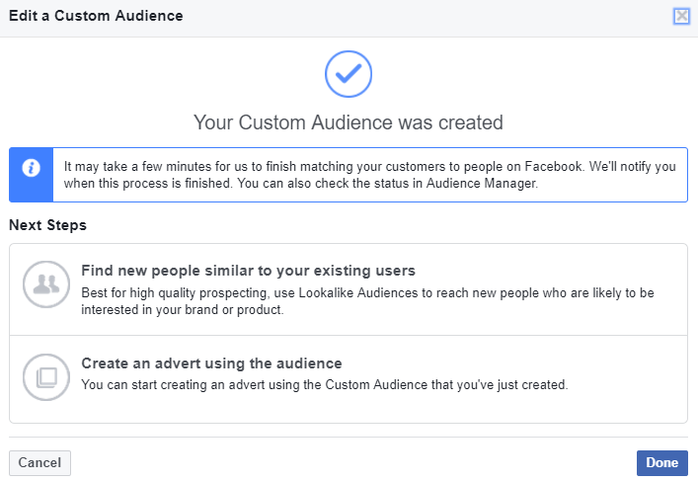Click the 'Your Custom Audience was created' heading
Viewport: 698px width, 482px height.
click(349, 123)
